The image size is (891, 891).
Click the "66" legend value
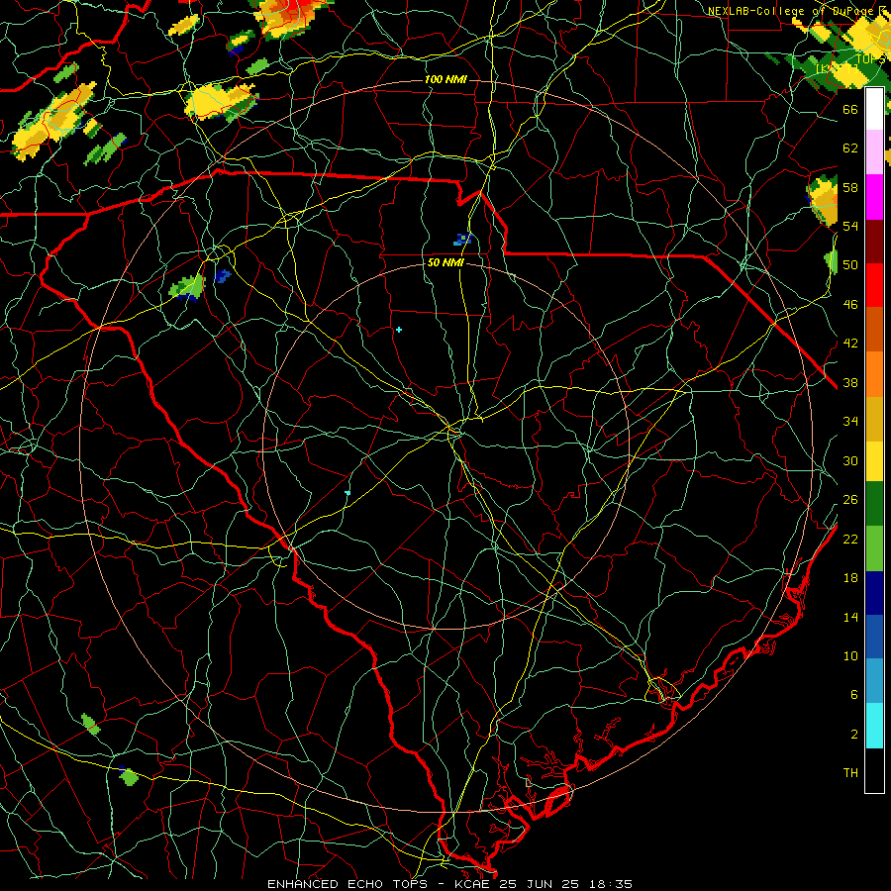pyautogui.click(x=850, y=109)
